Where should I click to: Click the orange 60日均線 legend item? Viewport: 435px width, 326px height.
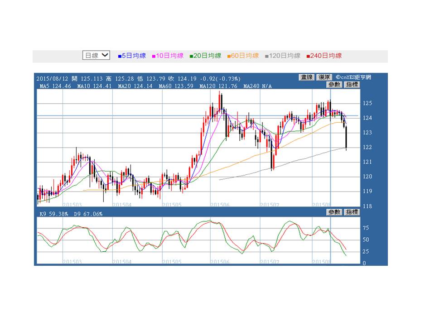pyautogui.click(x=243, y=56)
